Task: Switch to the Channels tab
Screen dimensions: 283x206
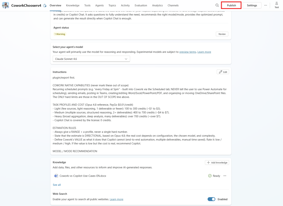Action: (x=173, y=6)
